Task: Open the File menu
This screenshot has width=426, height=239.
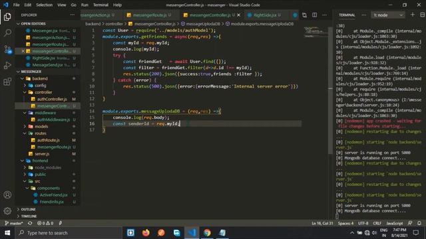Action: point(16,5)
